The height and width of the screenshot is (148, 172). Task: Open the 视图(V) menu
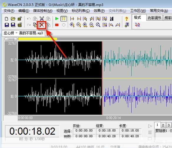(62, 11)
